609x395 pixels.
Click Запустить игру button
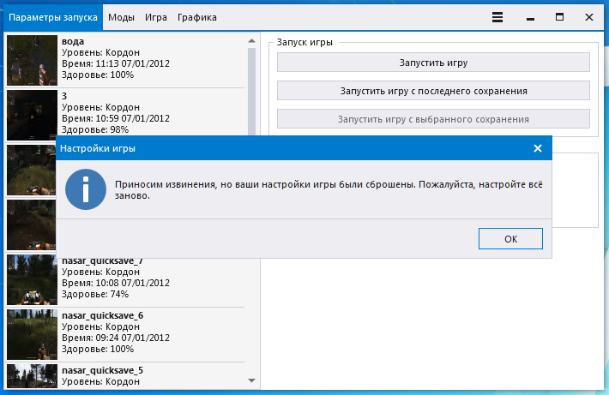(x=433, y=63)
